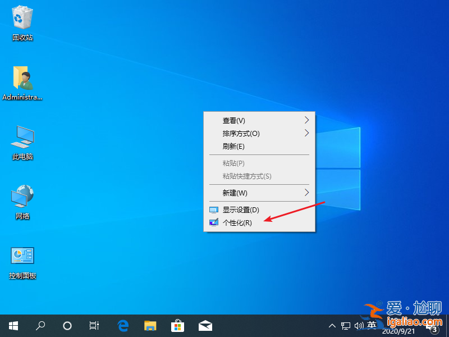Open the Microsoft Store from the taskbar

pos(177,325)
